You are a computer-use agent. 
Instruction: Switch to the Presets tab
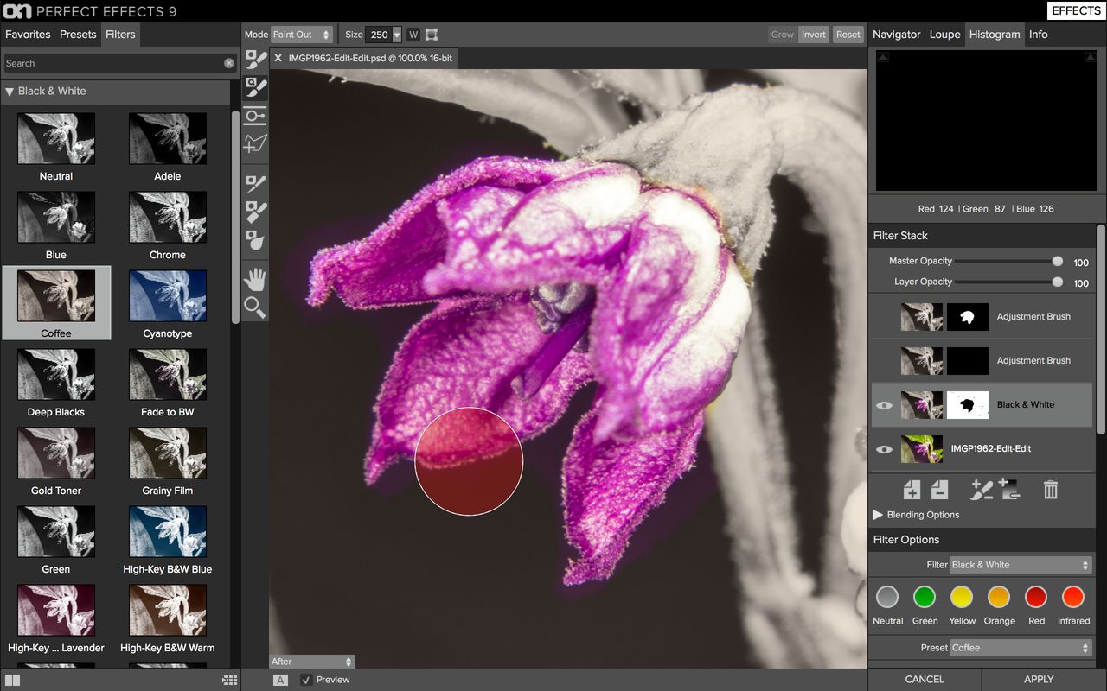pos(78,35)
